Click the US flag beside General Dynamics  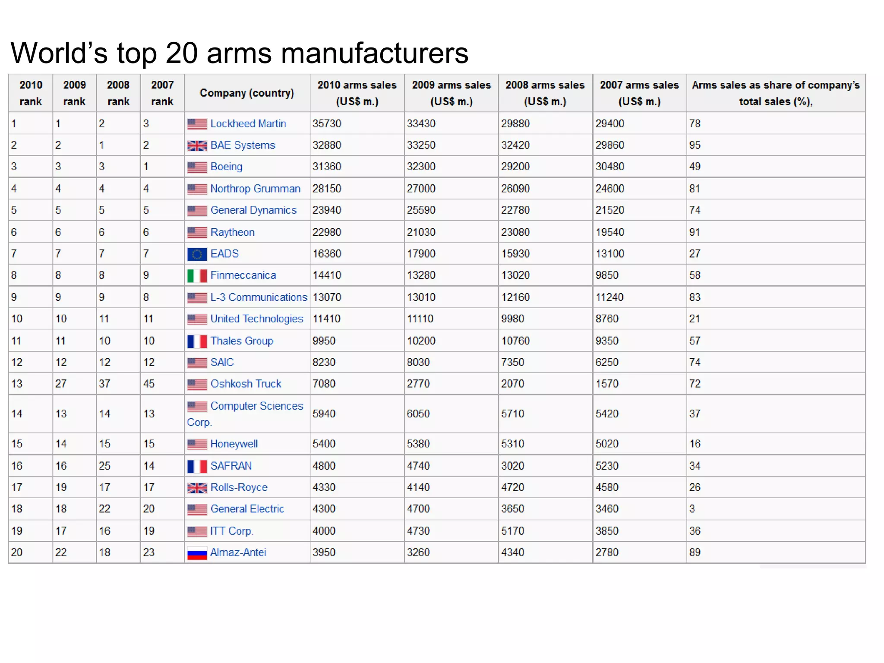point(197,211)
